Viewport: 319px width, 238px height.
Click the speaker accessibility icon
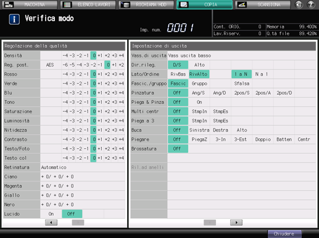tap(299, 4)
